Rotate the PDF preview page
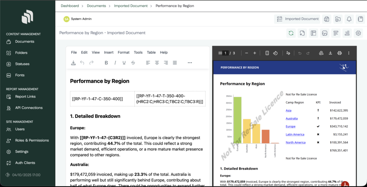Screen dimensions: 367x187 pyautogui.click(x=275, y=53)
